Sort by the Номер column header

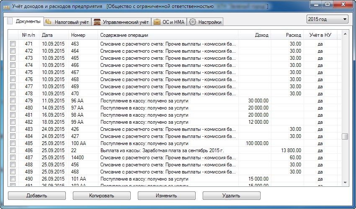pyautogui.click(x=83, y=35)
